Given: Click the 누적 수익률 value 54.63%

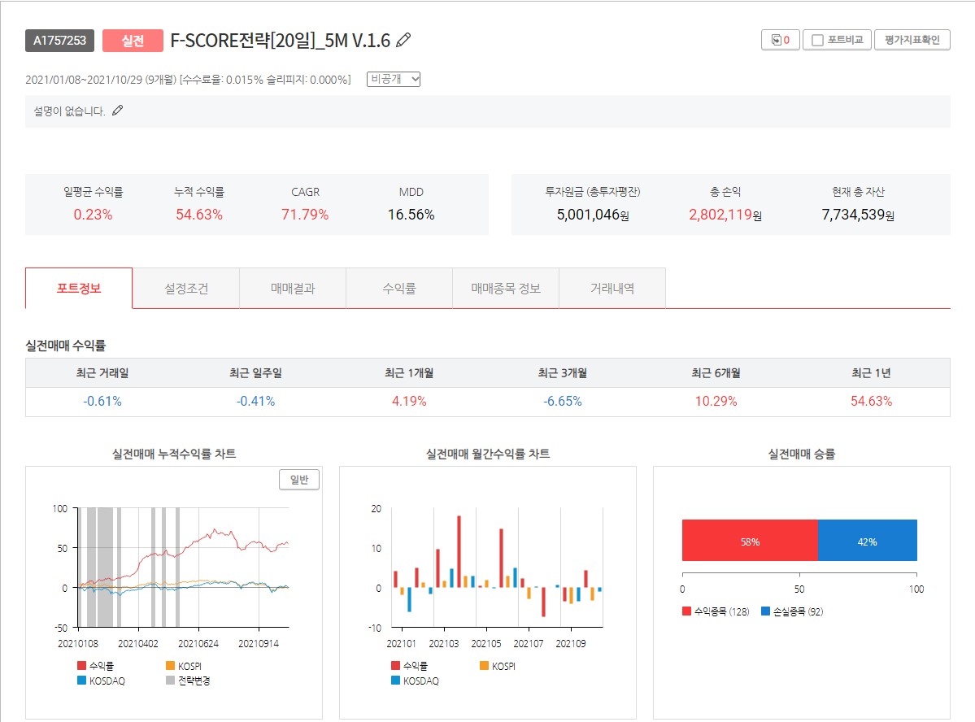Looking at the screenshot, I should pyautogui.click(x=199, y=215).
